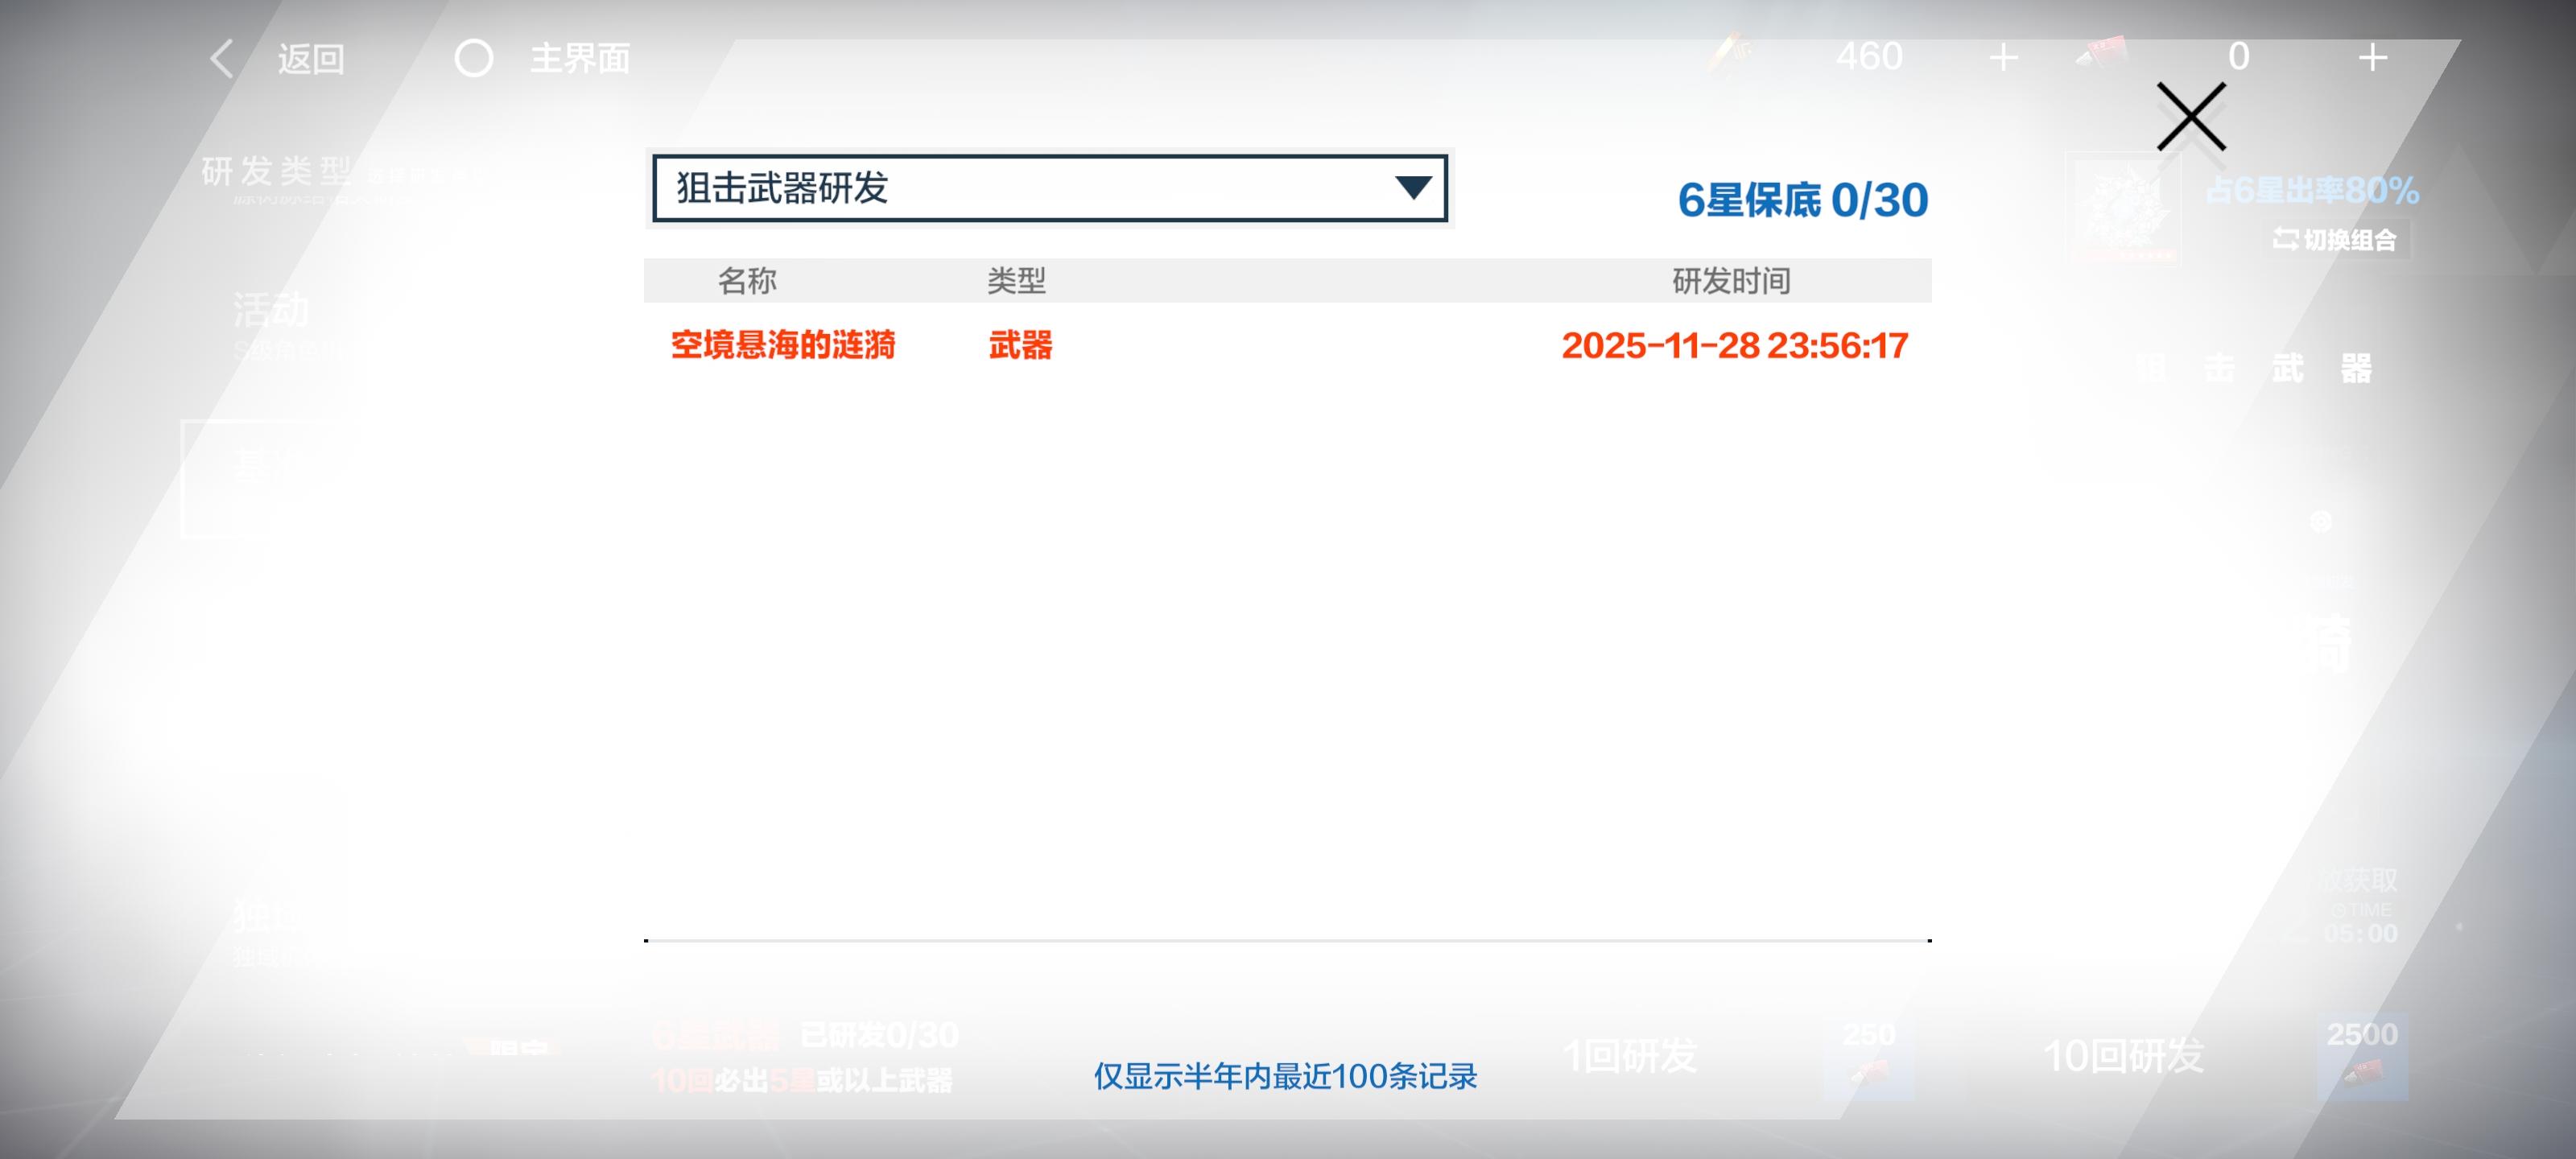This screenshot has width=2576, height=1159.
Task: Tap the 切换组合 swap arrows icon
Action: click(2285, 239)
